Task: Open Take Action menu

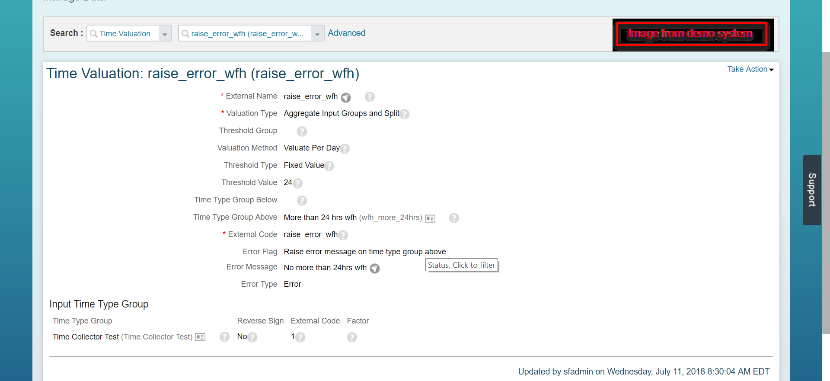Action: click(x=750, y=69)
